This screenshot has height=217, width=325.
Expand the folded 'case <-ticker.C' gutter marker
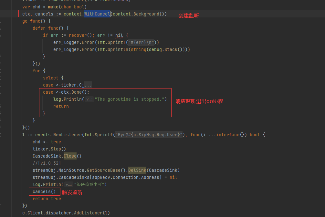point(1,85)
